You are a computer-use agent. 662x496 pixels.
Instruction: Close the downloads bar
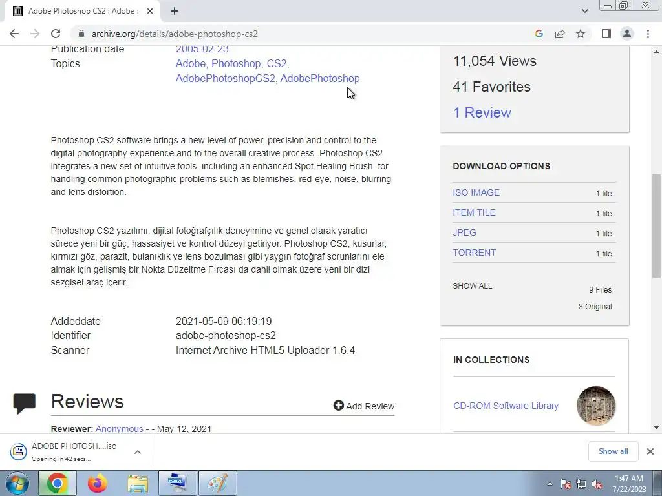point(650,451)
